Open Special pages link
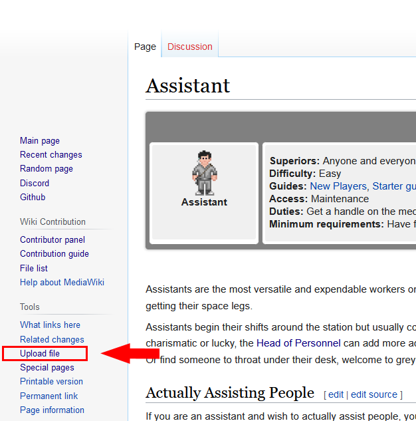 point(47,367)
